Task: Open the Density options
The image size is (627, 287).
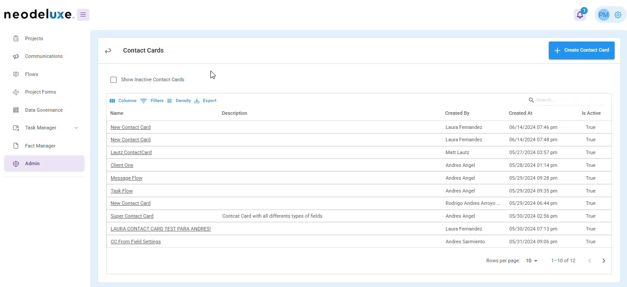Action: (x=179, y=101)
